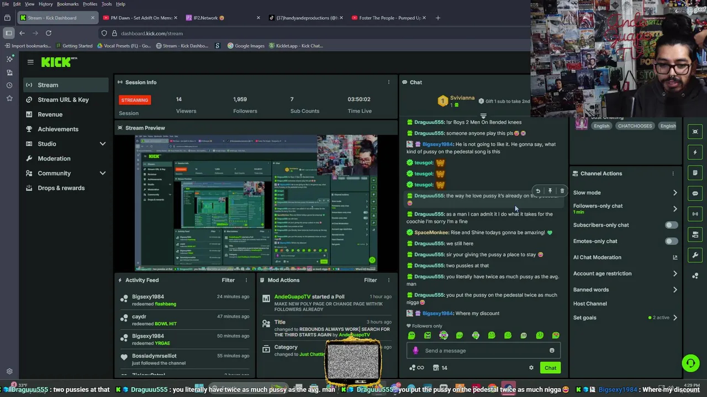This screenshot has width=707, height=397.
Task: Open chat settings gear icon
Action: (x=531, y=368)
